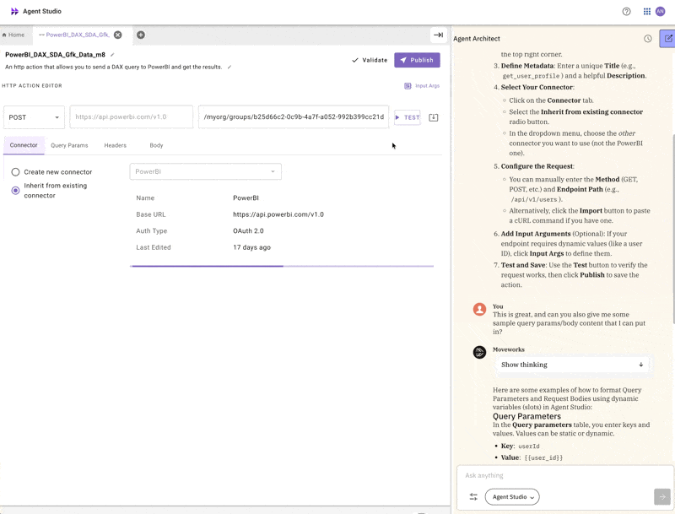Start new chat compose icon
This screenshot has width=675, height=514.
click(x=667, y=39)
